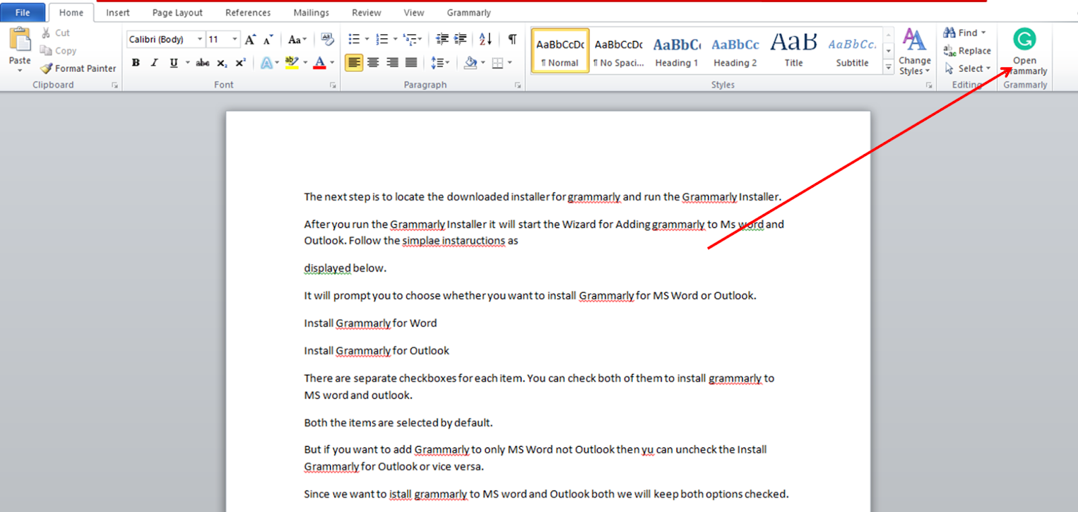
Task: Click the Paste clipboard icon
Action: click(20, 40)
